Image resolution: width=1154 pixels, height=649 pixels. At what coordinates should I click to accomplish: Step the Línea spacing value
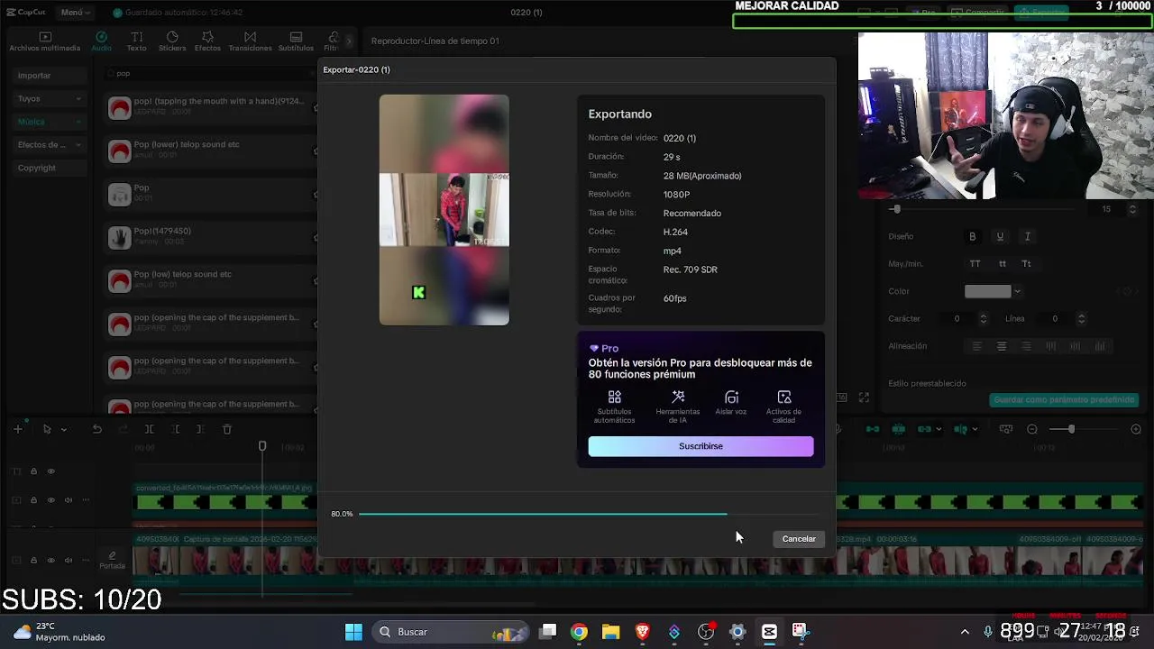point(1081,319)
